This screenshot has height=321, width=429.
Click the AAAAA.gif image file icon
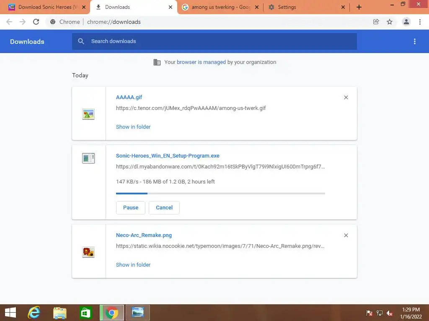[x=88, y=114]
